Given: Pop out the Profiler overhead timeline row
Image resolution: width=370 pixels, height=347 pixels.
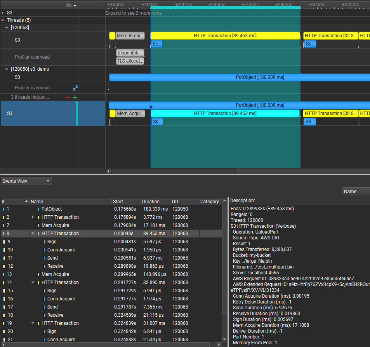Looking at the screenshot, I should 75,87.
